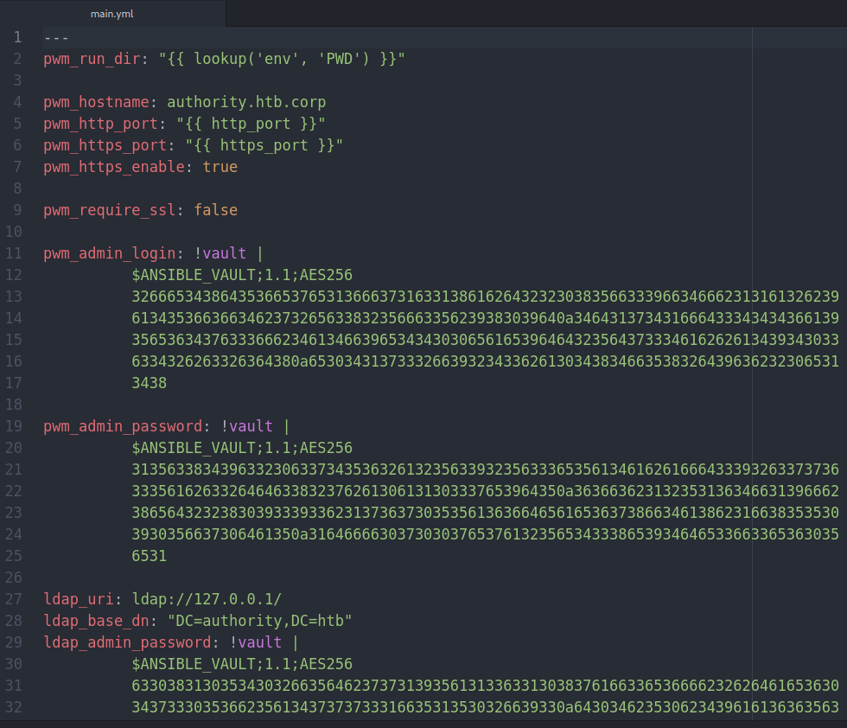The height and width of the screenshot is (728, 847).
Task: Click the ldap_uri key
Action: point(83,599)
